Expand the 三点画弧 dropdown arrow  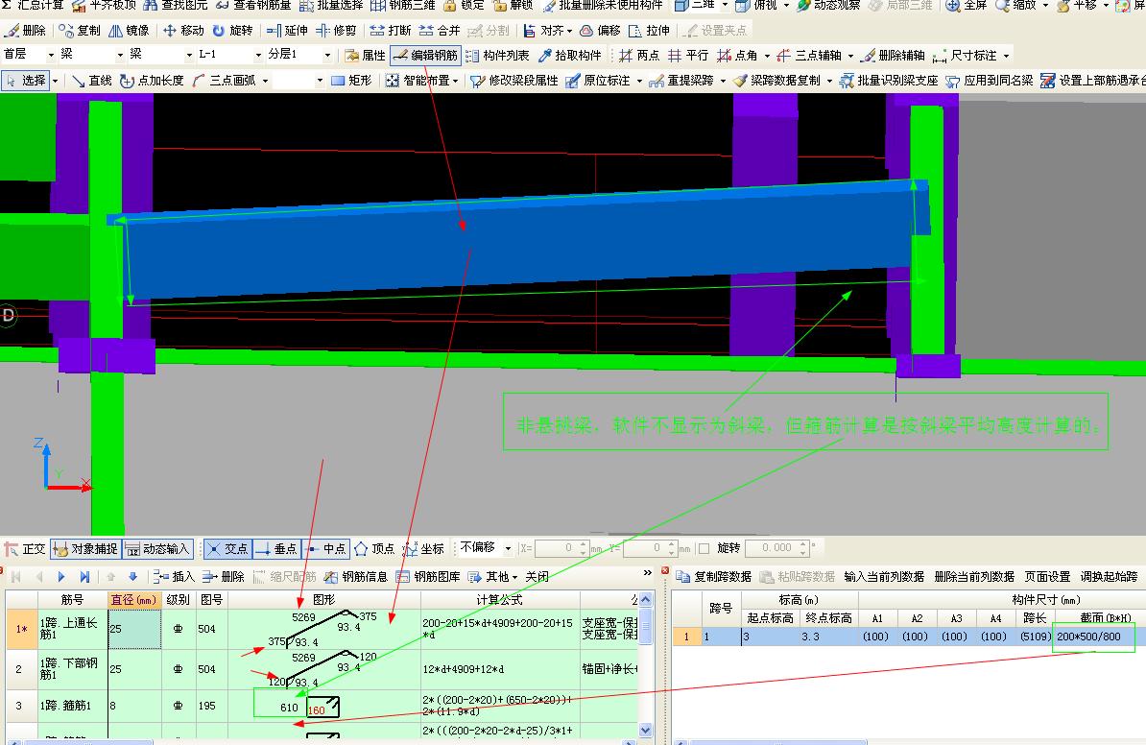[x=265, y=81]
